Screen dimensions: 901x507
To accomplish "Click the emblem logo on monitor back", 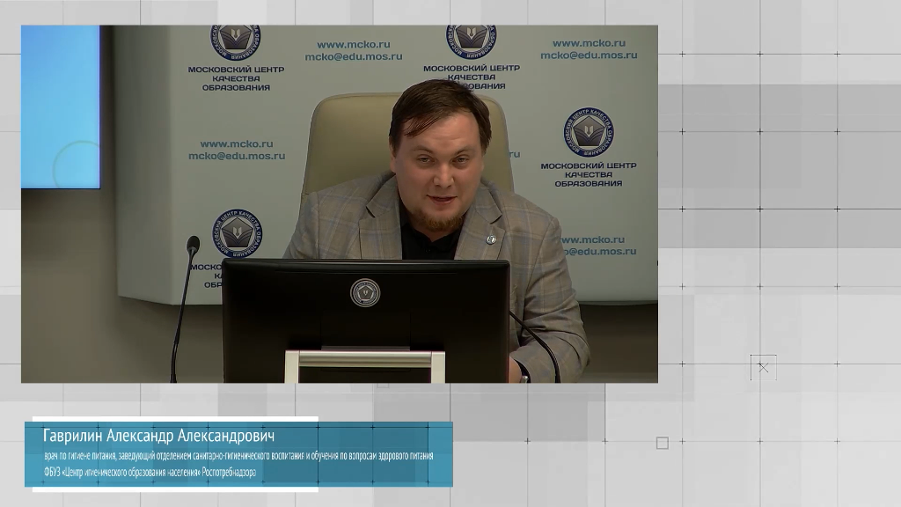I will pyautogui.click(x=364, y=292).
